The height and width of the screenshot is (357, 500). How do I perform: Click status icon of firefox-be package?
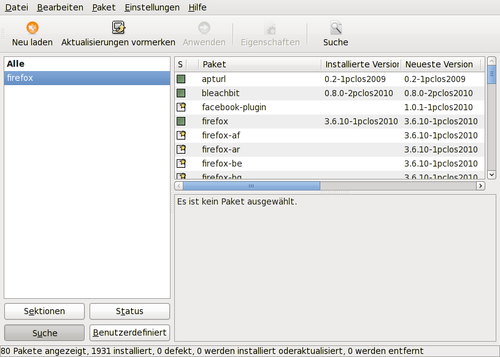[181, 163]
